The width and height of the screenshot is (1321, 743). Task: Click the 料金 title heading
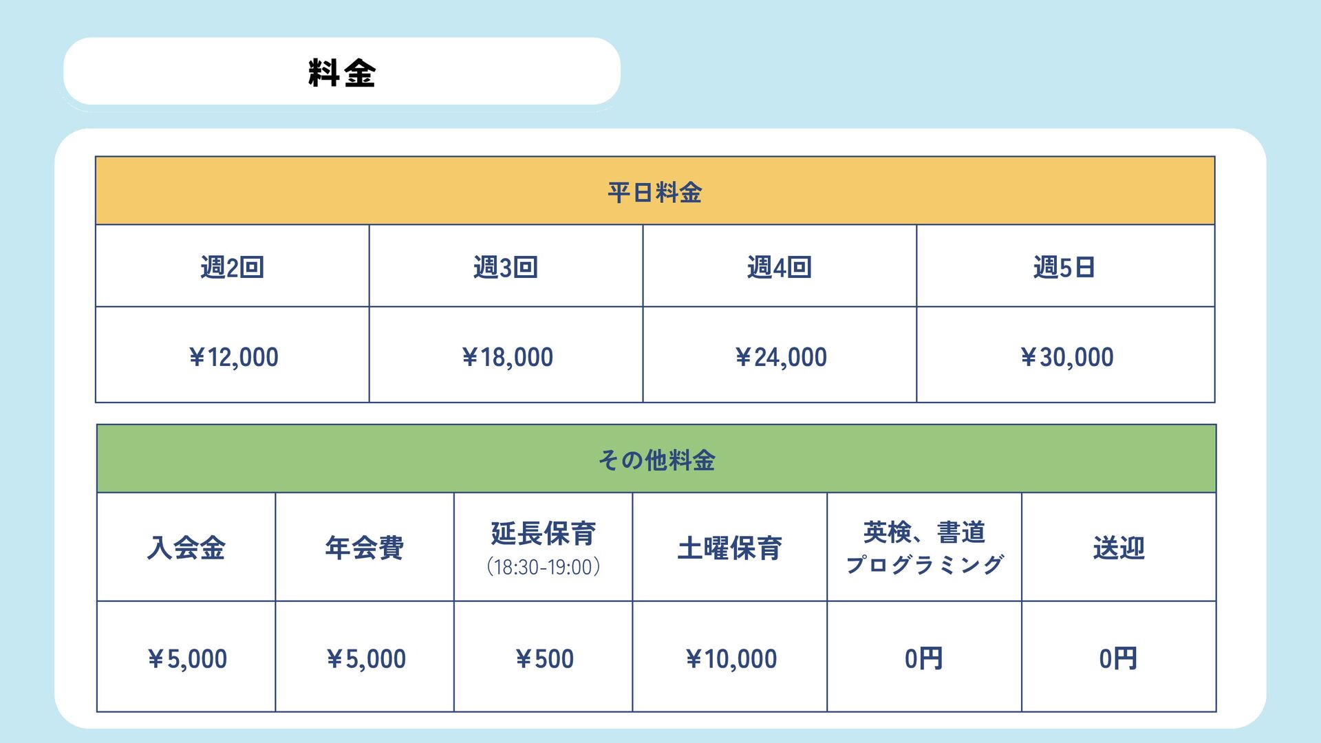(x=342, y=72)
